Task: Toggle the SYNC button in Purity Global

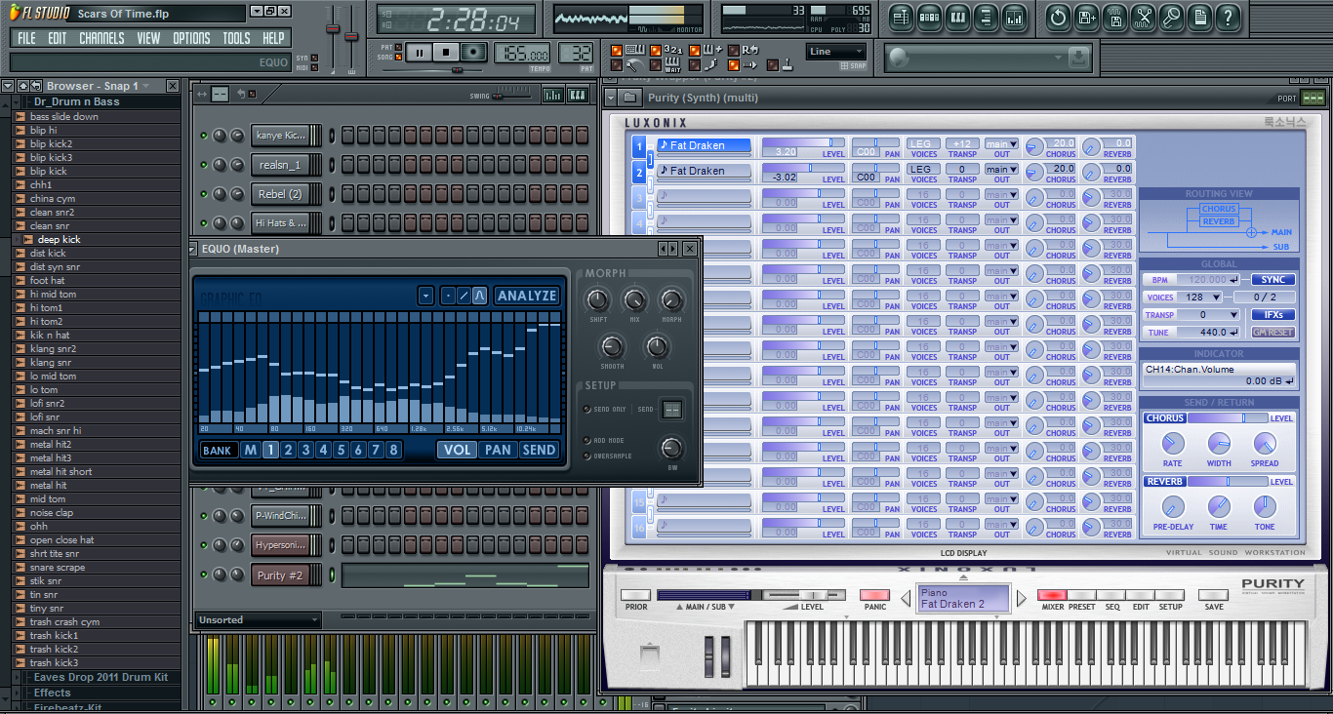Action: click(1273, 280)
